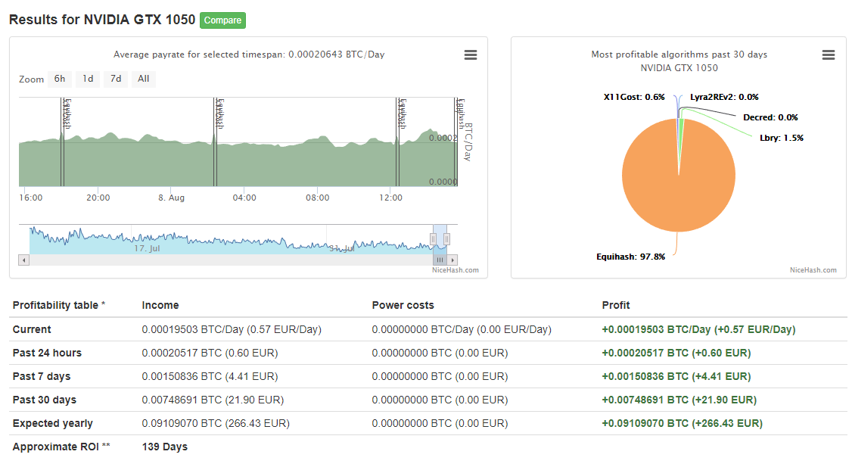
Task: Click the X11Gost: 0.6% pie label
Action: point(634,97)
